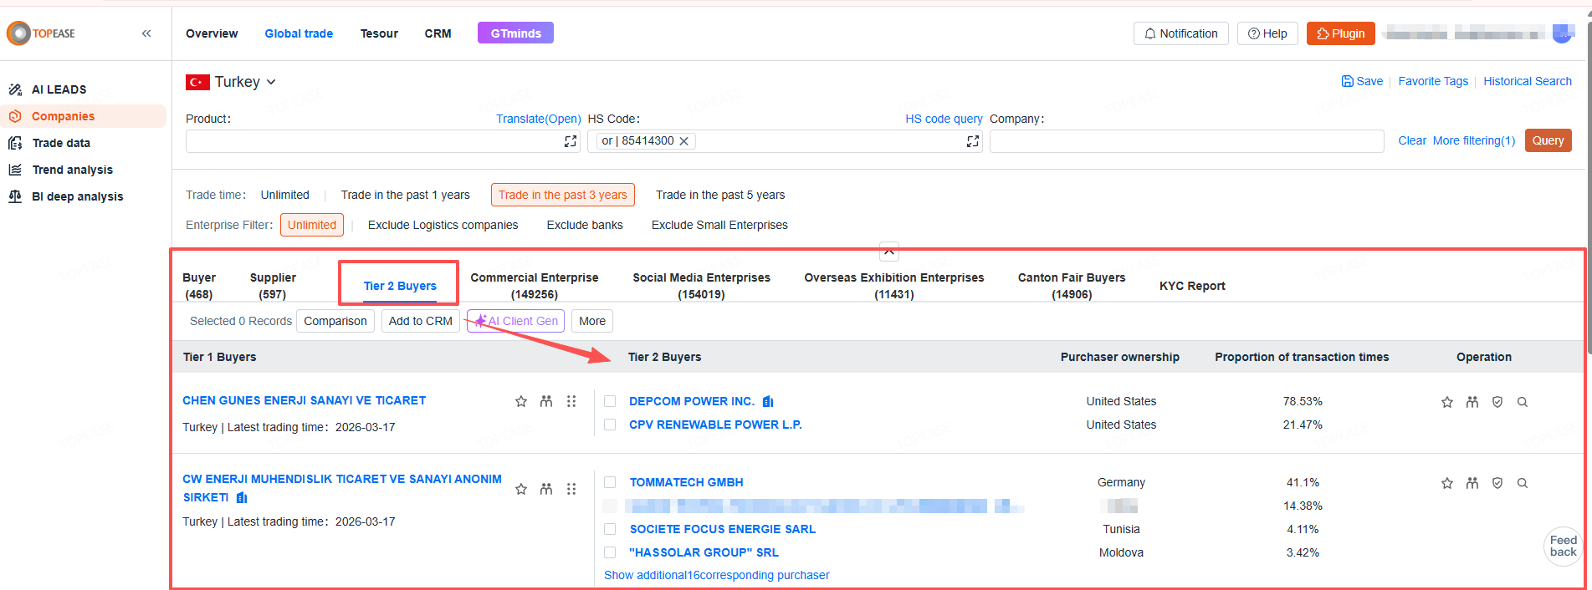Open HS code query link
The height and width of the screenshot is (590, 1592).
tap(944, 119)
